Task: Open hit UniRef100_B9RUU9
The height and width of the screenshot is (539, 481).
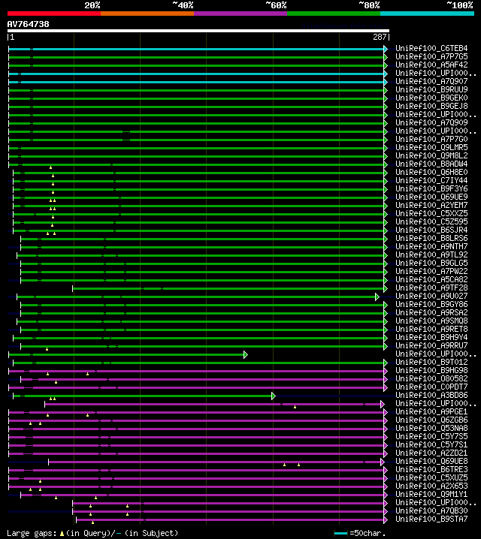Action: (431, 89)
